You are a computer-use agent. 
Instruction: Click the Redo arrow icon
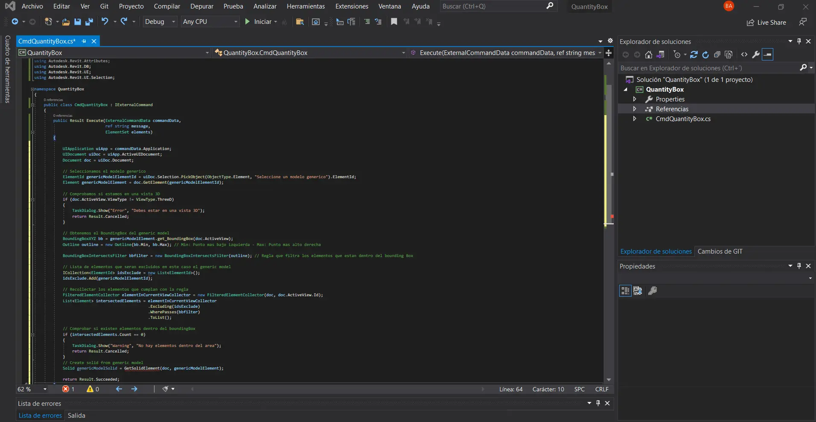(x=124, y=21)
